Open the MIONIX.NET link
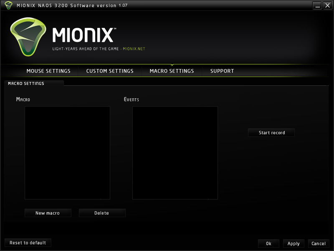Viewport: 334px width, 251px height. (x=134, y=49)
